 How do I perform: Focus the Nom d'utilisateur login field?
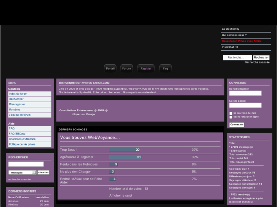click(x=245, y=93)
